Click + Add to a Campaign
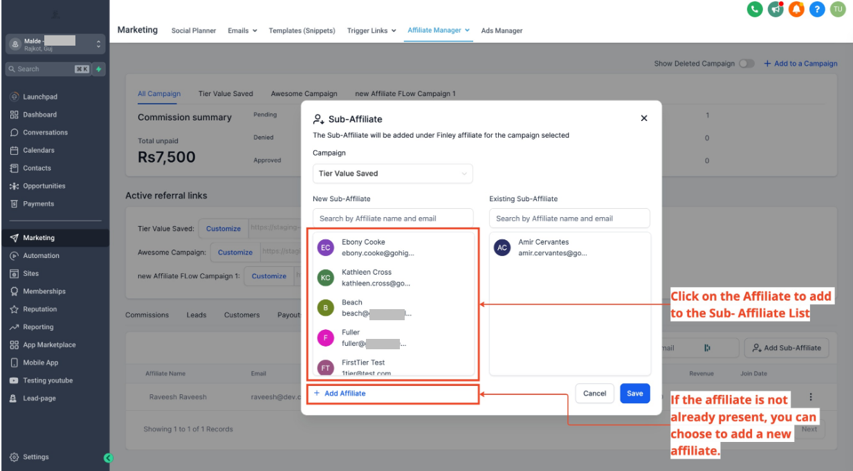853x471 pixels. point(800,64)
